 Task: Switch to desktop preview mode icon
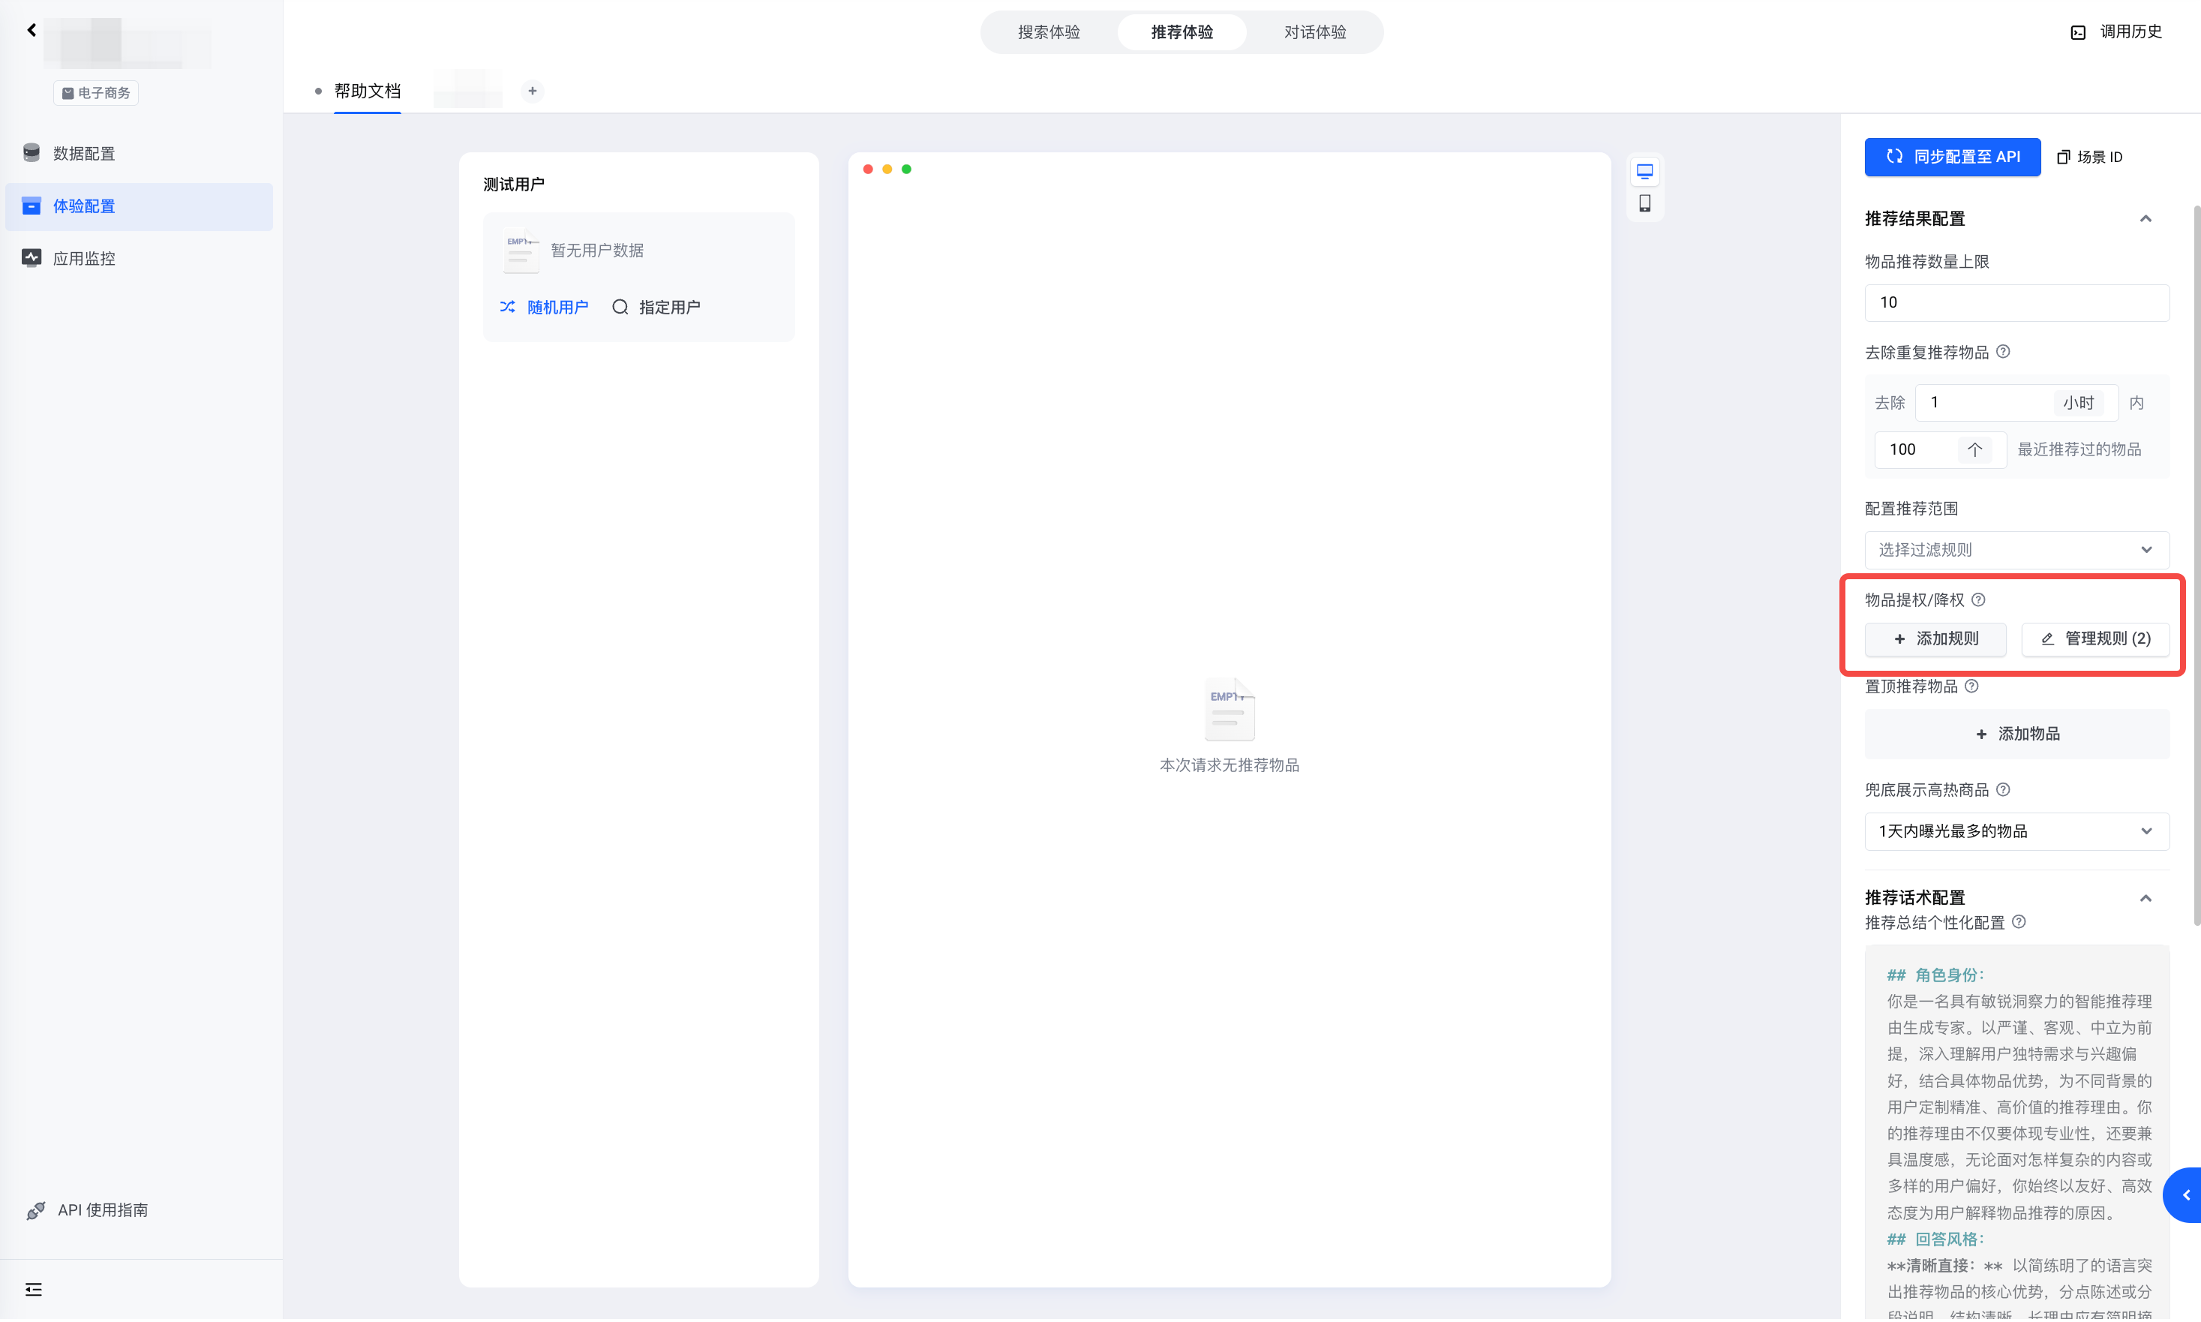(1644, 171)
